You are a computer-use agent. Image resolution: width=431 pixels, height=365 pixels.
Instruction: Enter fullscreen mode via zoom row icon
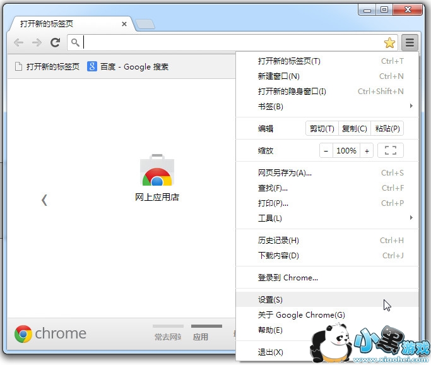391,150
